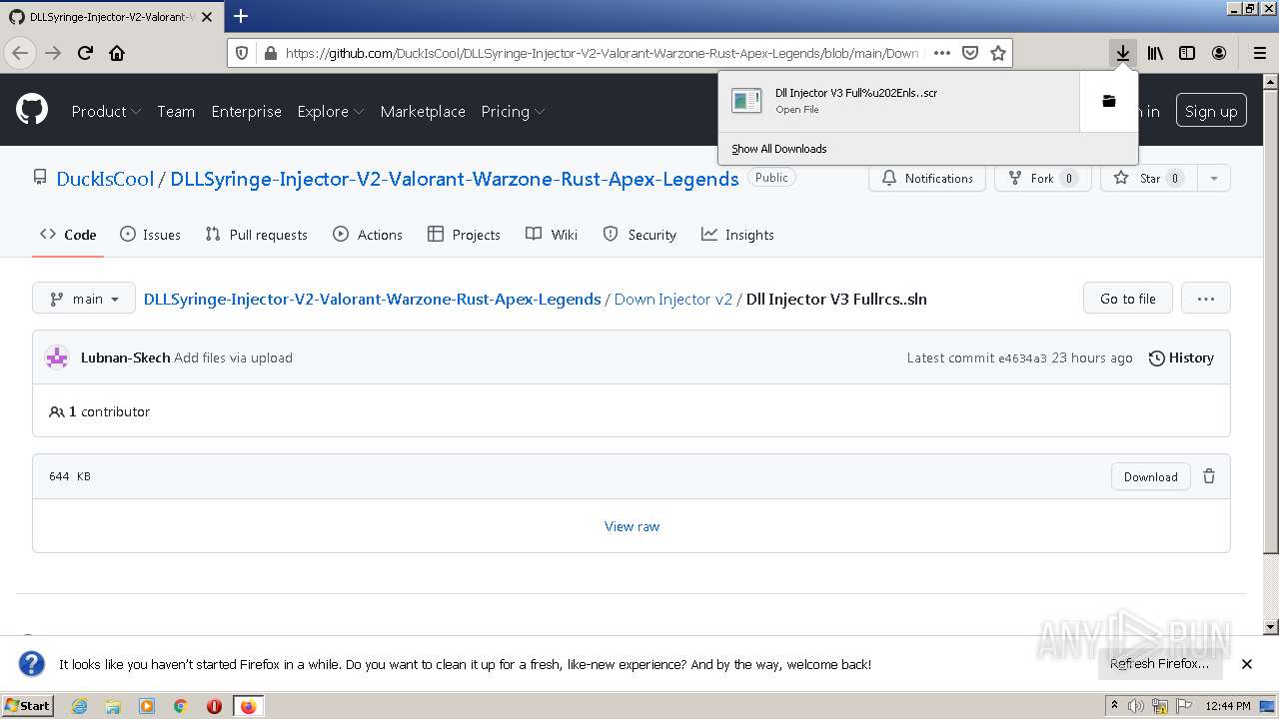Dismiss the Refresh Firefox notification bar

pyautogui.click(x=1247, y=664)
